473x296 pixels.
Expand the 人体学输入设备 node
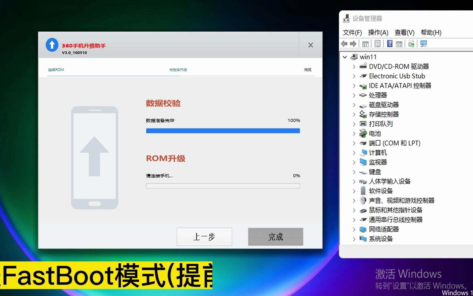pyautogui.click(x=354, y=181)
